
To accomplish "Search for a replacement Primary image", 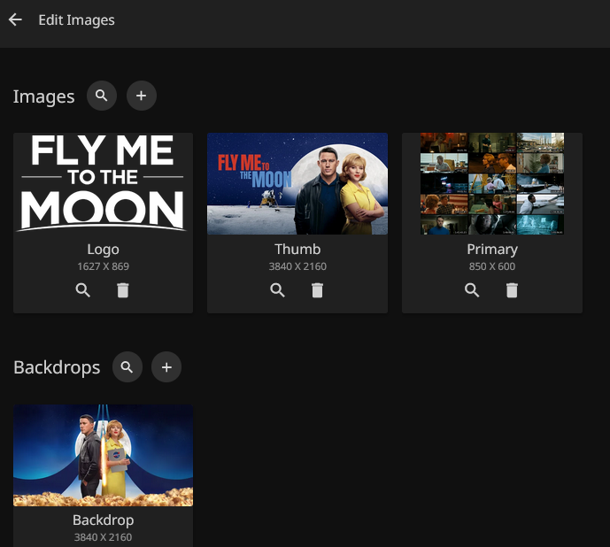I will coord(473,290).
